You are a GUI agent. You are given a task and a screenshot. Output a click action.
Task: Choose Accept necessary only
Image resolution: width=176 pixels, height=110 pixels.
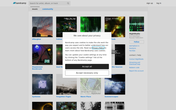click(87, 73)
